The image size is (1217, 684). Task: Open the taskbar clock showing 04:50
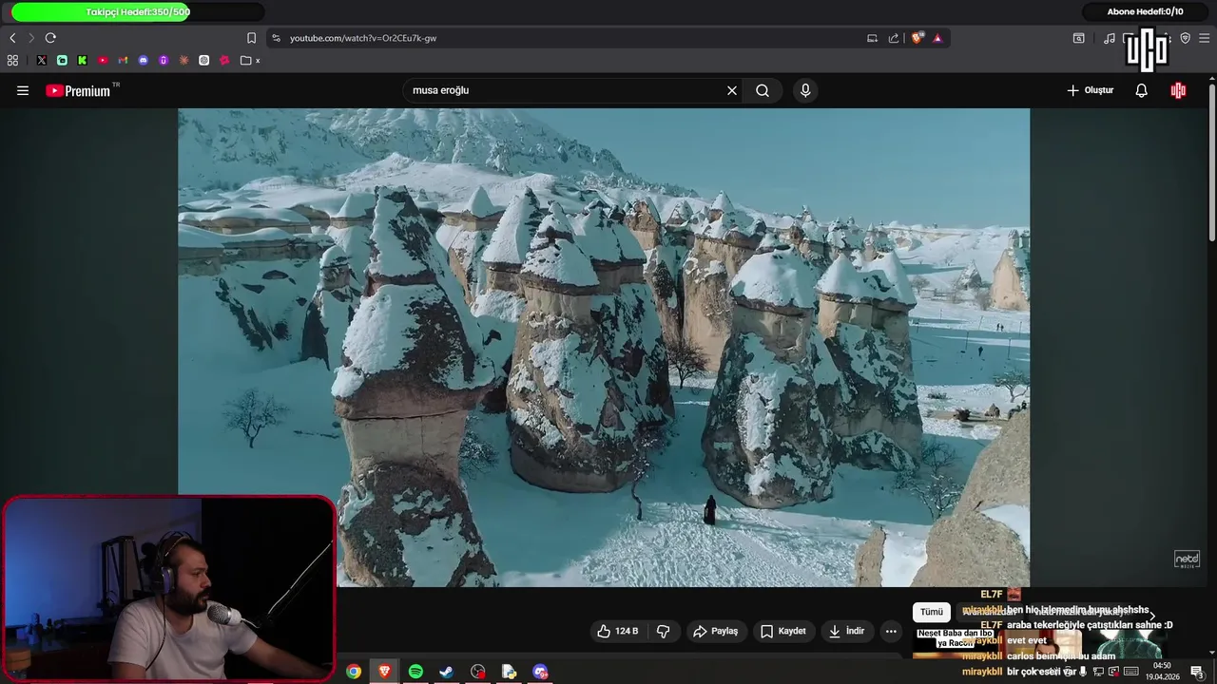[x=1162, y=672]
